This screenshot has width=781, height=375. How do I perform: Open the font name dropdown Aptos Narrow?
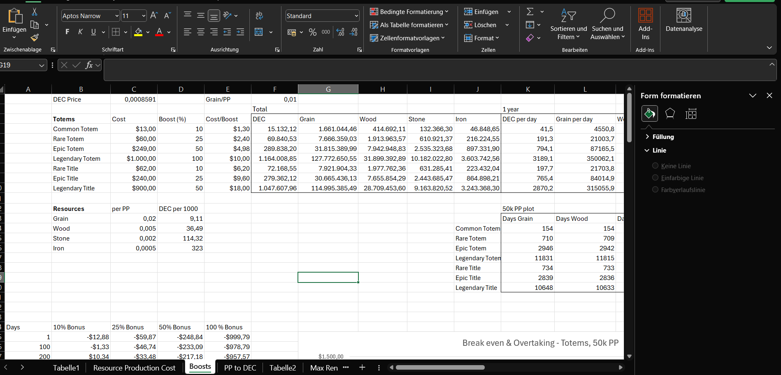pos(117,16)
